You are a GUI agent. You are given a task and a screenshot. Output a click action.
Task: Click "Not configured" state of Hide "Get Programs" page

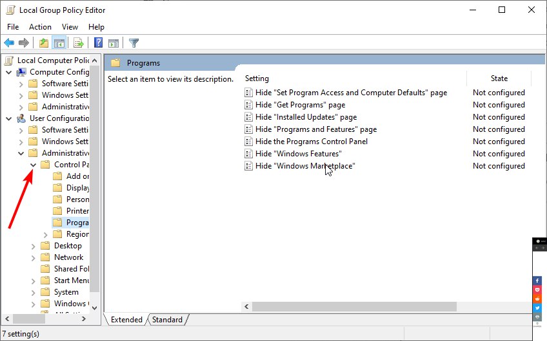499,105
